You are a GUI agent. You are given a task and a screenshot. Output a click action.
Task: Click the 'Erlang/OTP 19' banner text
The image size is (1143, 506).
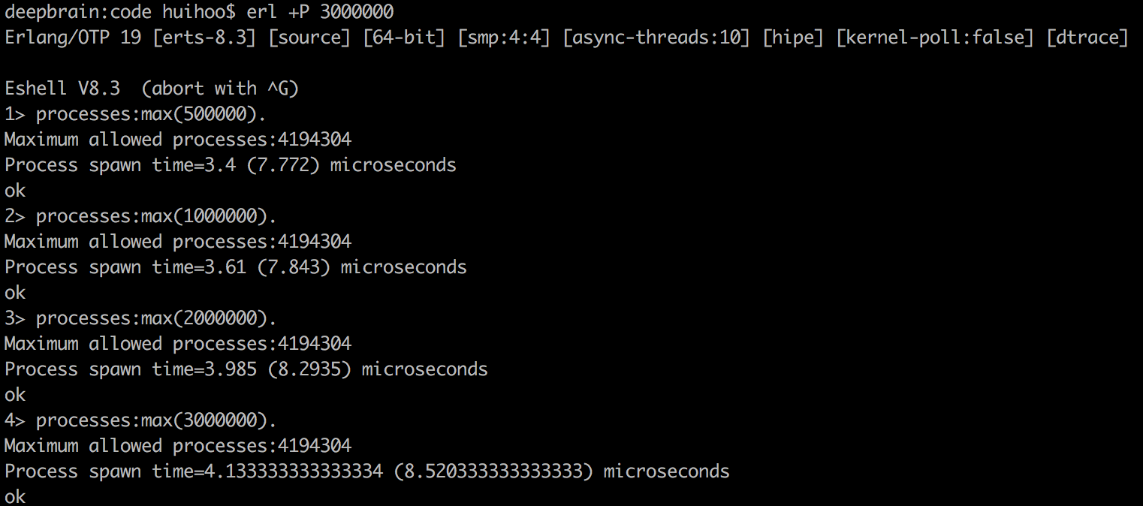coord(73,37)
